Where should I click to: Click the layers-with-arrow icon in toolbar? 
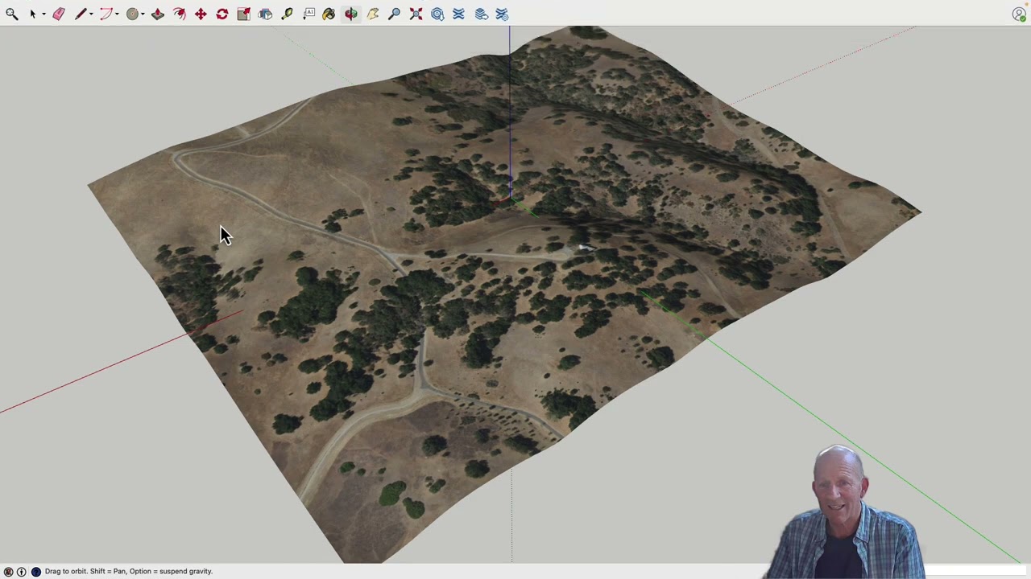[481, 14]
